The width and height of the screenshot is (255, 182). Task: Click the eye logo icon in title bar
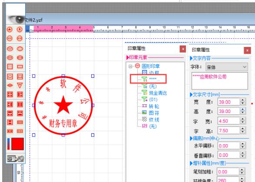click(16, 20)
